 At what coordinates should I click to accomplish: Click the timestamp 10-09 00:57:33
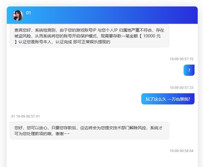(x=181, y=88)
